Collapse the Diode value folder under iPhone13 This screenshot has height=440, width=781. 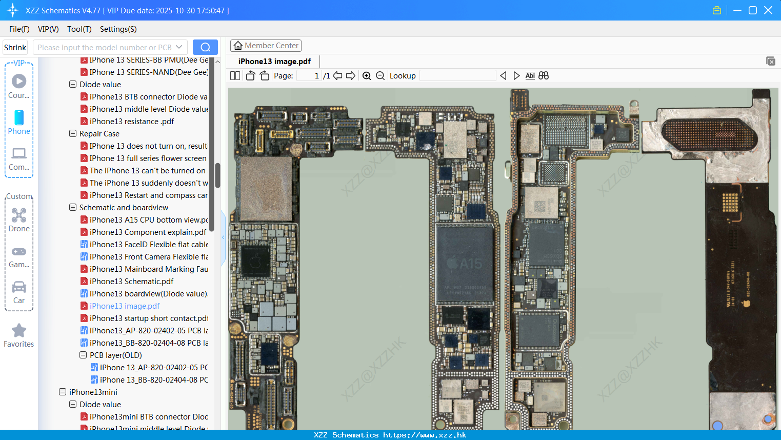73,84
